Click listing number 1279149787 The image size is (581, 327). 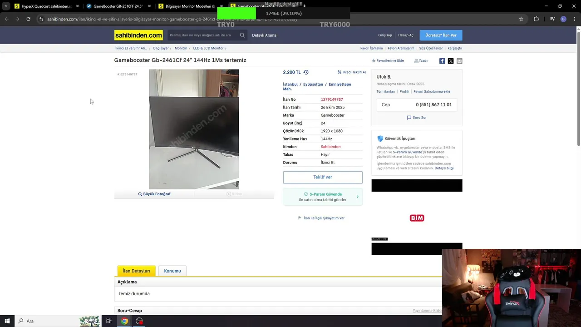click(x=332, y=99)
